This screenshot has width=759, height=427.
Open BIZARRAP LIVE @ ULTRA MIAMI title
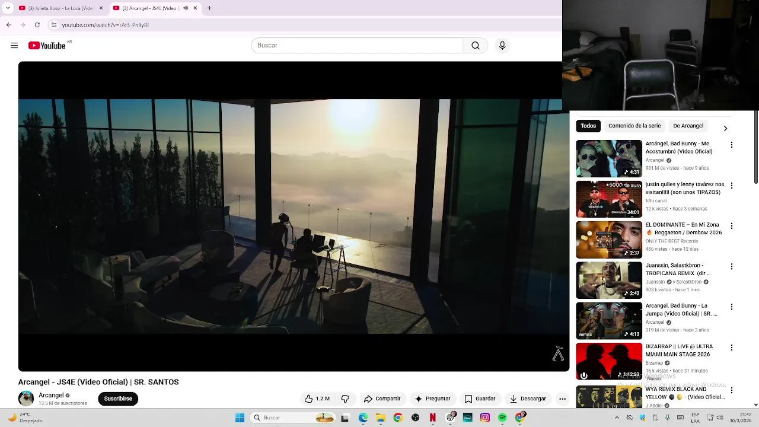pyautogui.click(x=679, y=350)
